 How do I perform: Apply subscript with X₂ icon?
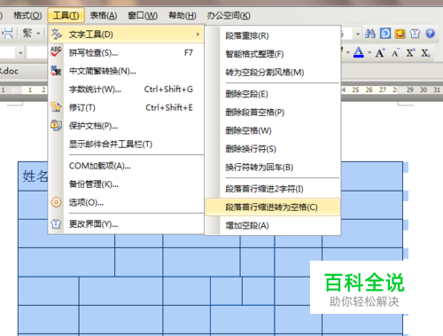[425, 52]
